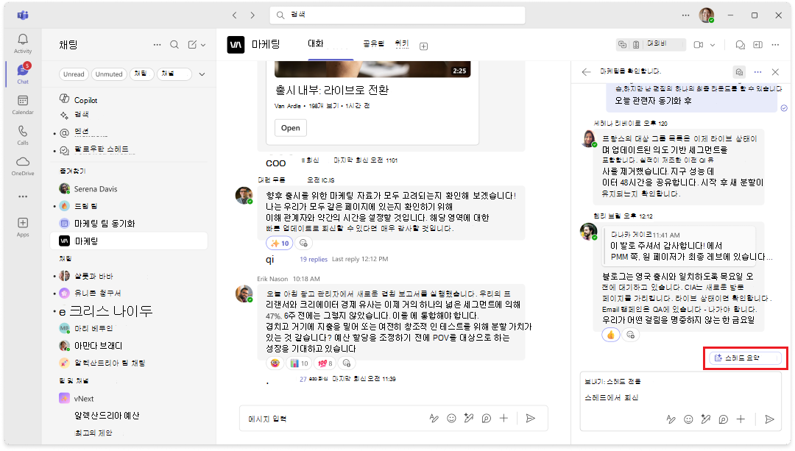Viewport: 795px width, 451px height.
Task: Send the thread reply
Action: (x=770, y=419)
